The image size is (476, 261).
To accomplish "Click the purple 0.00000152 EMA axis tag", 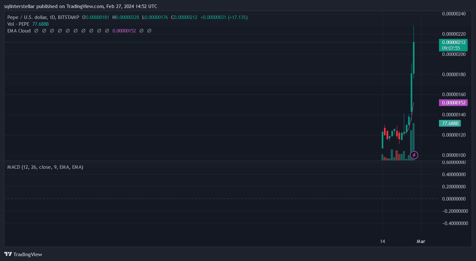I will pos(453,103).
